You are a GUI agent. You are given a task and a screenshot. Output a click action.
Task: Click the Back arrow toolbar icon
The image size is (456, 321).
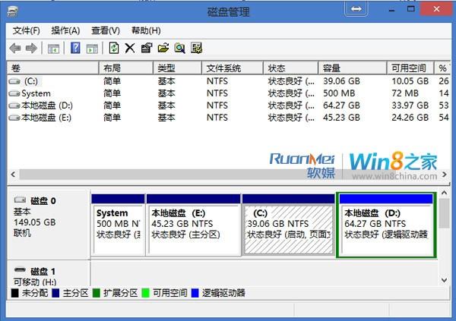point(15,49)
